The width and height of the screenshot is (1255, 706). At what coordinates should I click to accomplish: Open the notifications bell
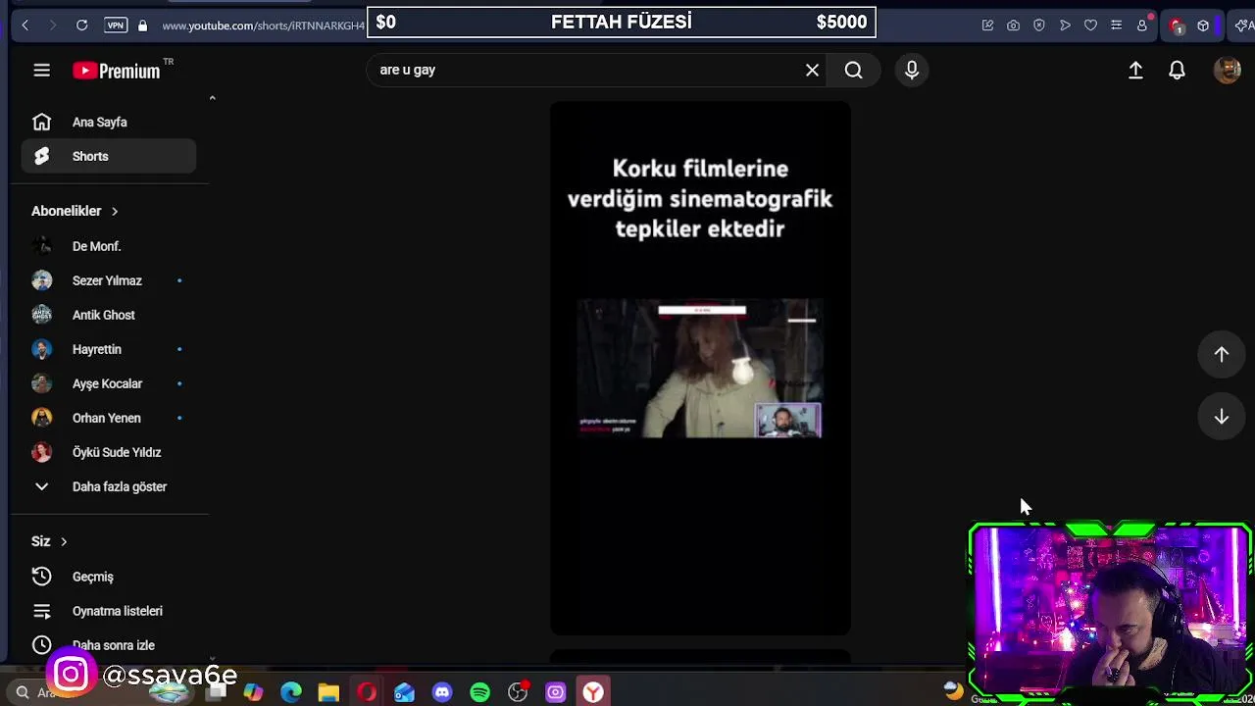pyautogui.click(x=1177, y=70)
